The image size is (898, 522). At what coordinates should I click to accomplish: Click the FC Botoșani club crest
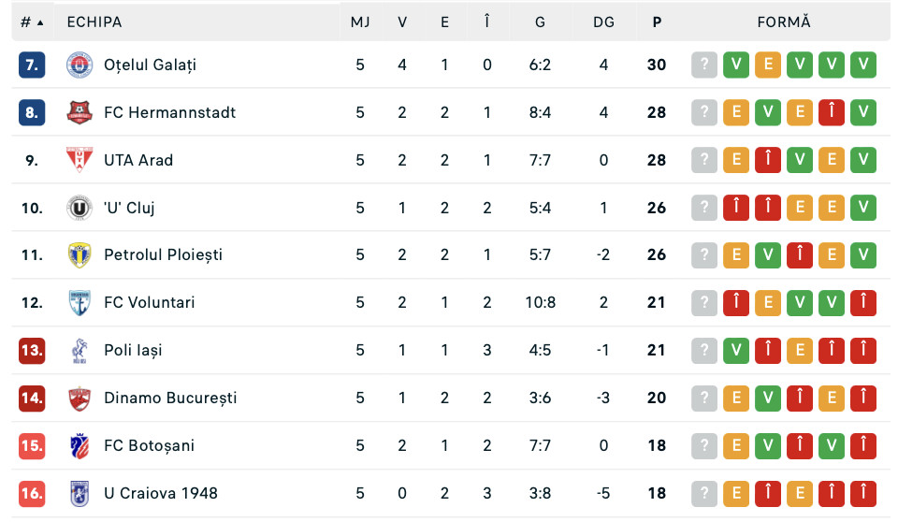pyautogui.click(x=80, y=446)
